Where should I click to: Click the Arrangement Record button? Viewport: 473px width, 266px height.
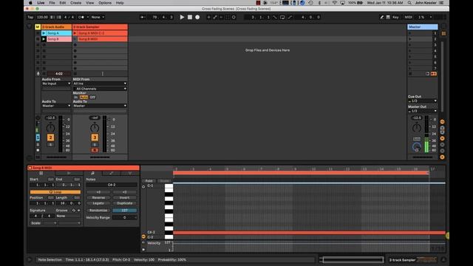tap(197, 17)
